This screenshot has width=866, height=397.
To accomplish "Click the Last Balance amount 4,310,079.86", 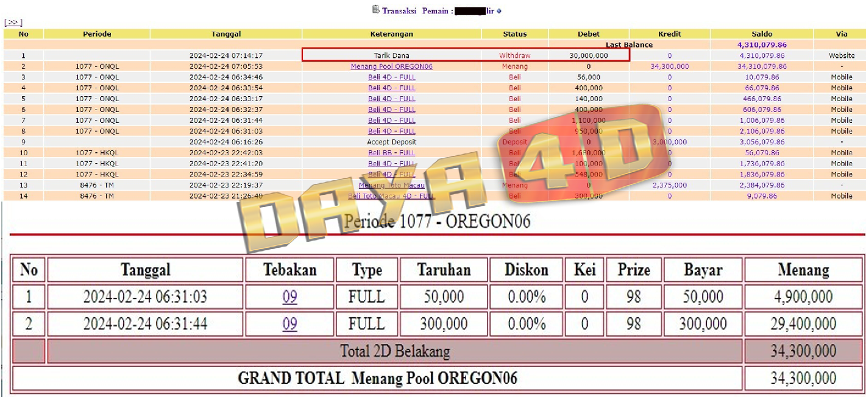I will click(761, 45).
